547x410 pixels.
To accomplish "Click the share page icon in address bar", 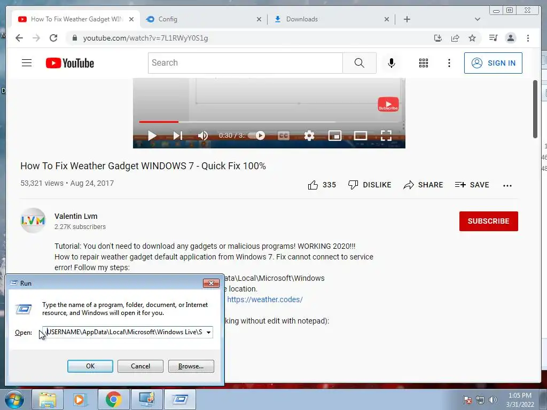I will (x=455, y=38).
